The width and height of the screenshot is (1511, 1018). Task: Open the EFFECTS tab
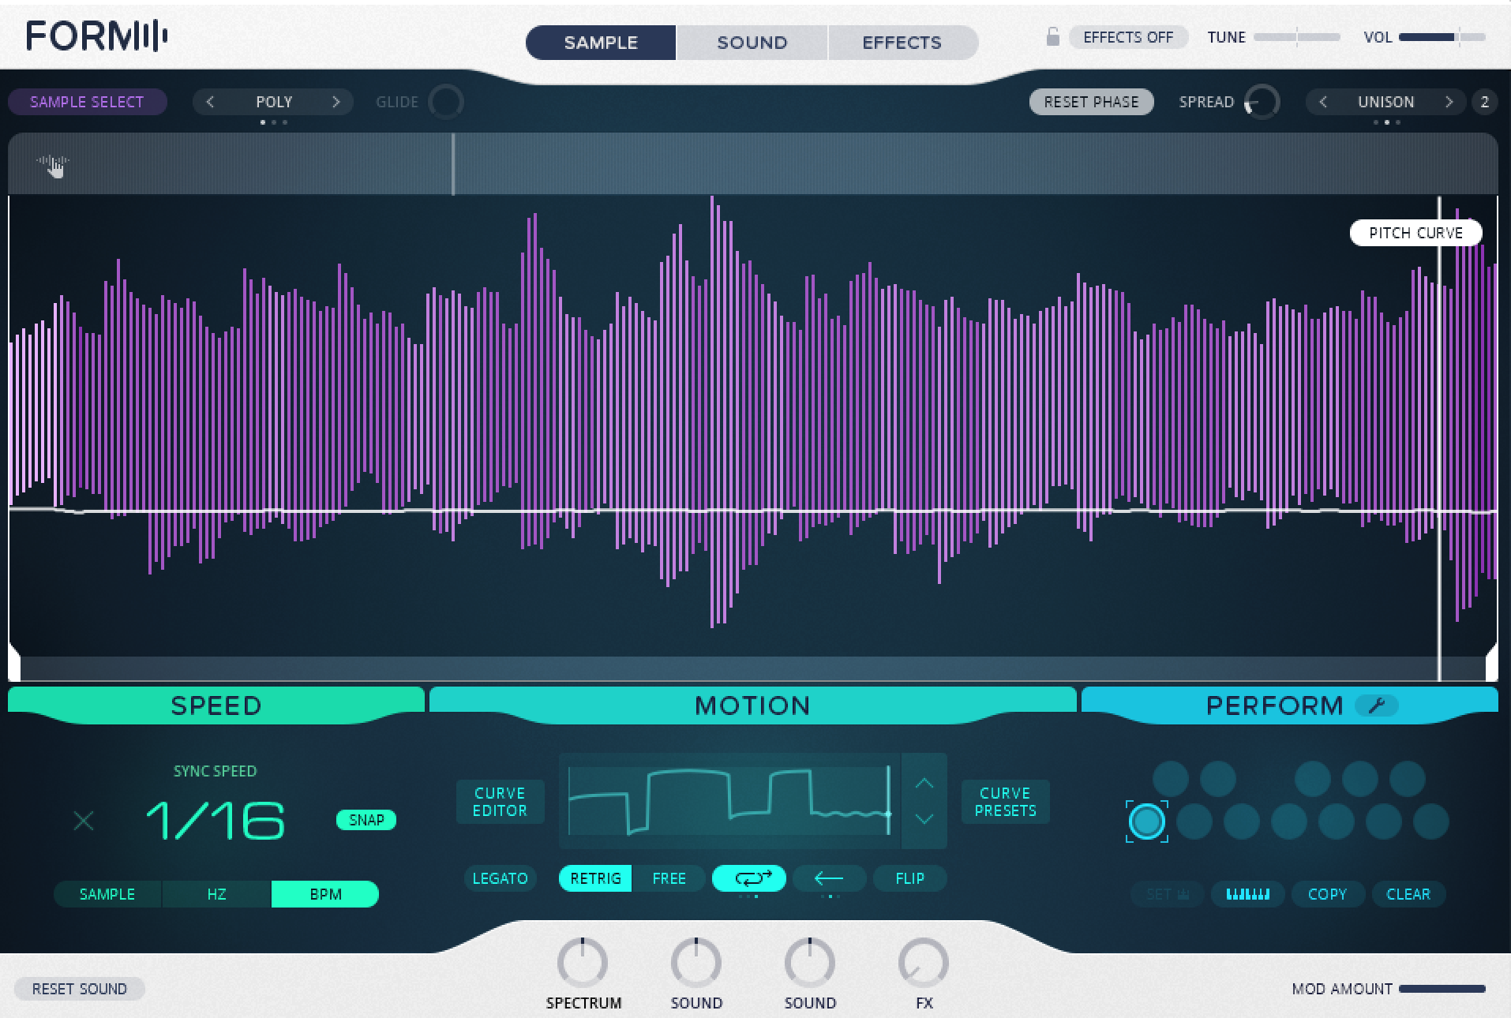pyautogui.click(x=902, y=42)
